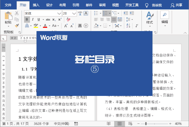Select the Format Painter brush
The image size is (189, 127).
tap(17, 25)
